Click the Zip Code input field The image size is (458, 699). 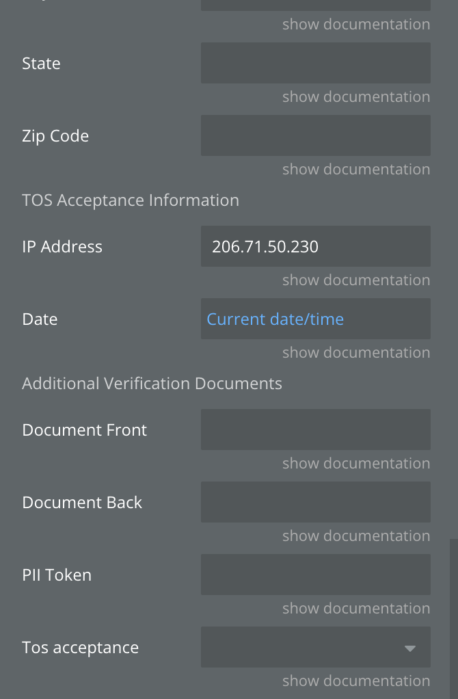tap(315, 135)
